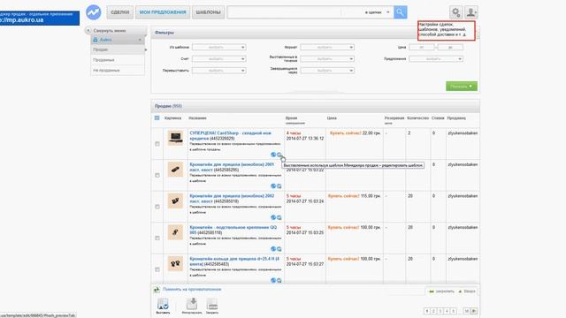The image size is (566, 318).
Task: Check the Кронштейн моноблок 2001 row checkbox
Action: tap(157, 175)
